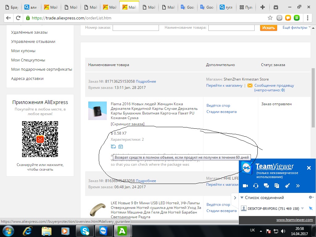The height and width of the screenshot is (237, 316).
Task: Open the Flama card holder product thumbnail
Action: (97, 111)
